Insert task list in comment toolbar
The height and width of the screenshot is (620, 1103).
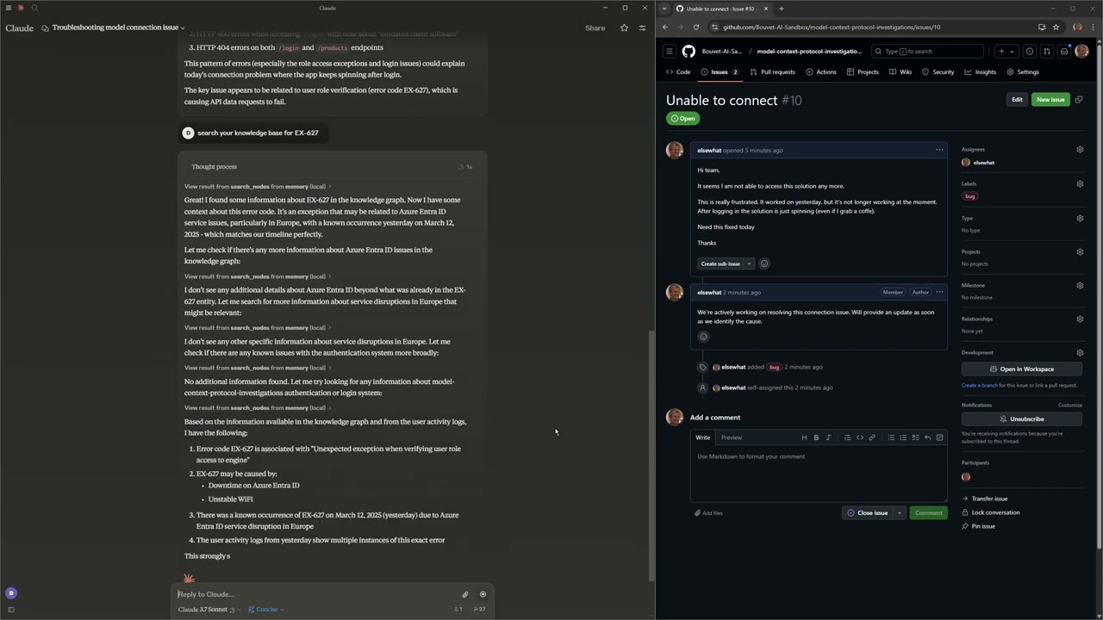click(915, 437)
